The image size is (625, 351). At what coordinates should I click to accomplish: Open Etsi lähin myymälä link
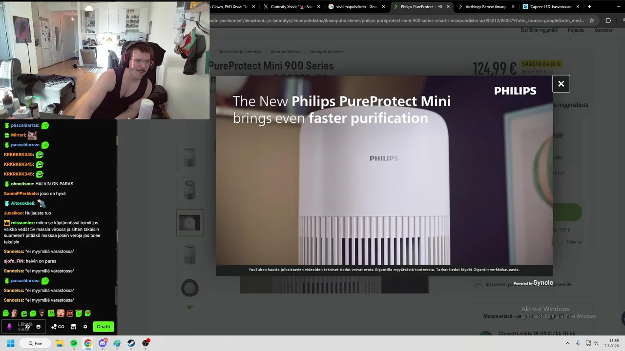pyautogui.click(x=539, y=30)
